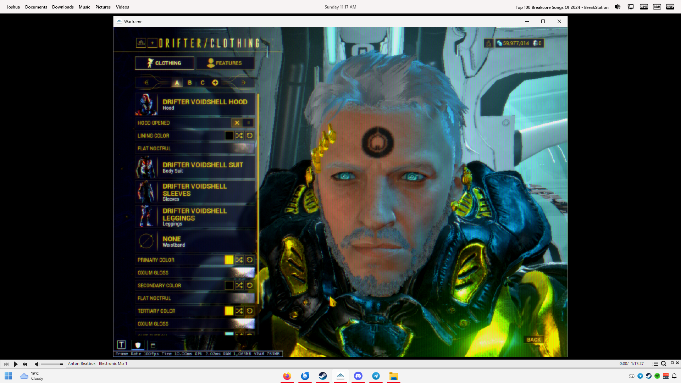Open Documents in the top panel
Screen dimensions: 681x383
coord(36,7)
